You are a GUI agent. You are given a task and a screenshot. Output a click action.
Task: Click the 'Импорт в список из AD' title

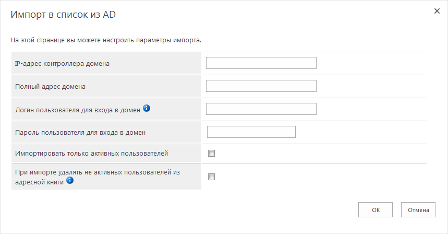pos(63,15)
